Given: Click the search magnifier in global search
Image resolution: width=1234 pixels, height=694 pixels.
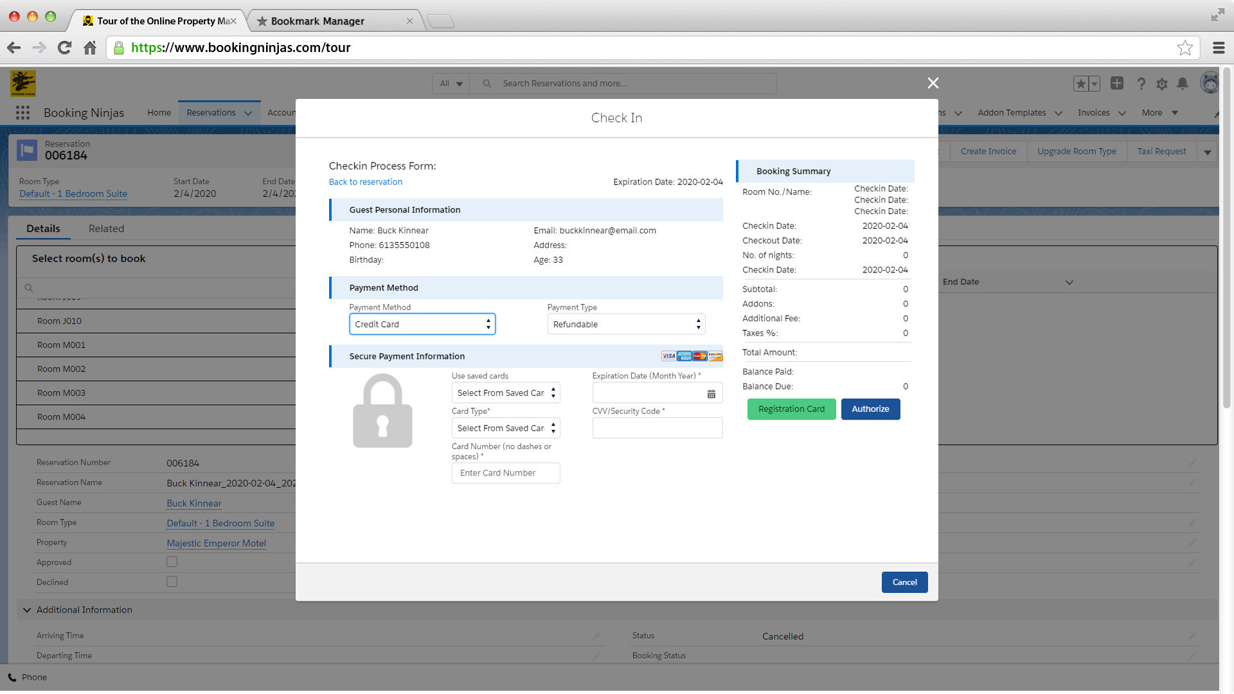Looking at the screenshot, I should [487, 84].
